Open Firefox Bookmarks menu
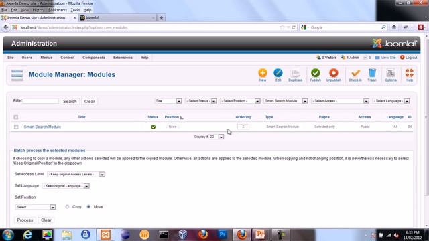Image resolution: width=429 pixels, height=241 pixels. click(58, 10)
